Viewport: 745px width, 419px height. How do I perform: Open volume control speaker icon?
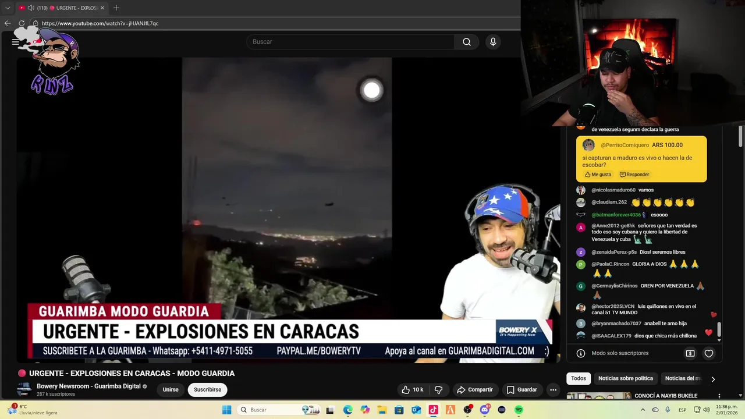point(707,410)
